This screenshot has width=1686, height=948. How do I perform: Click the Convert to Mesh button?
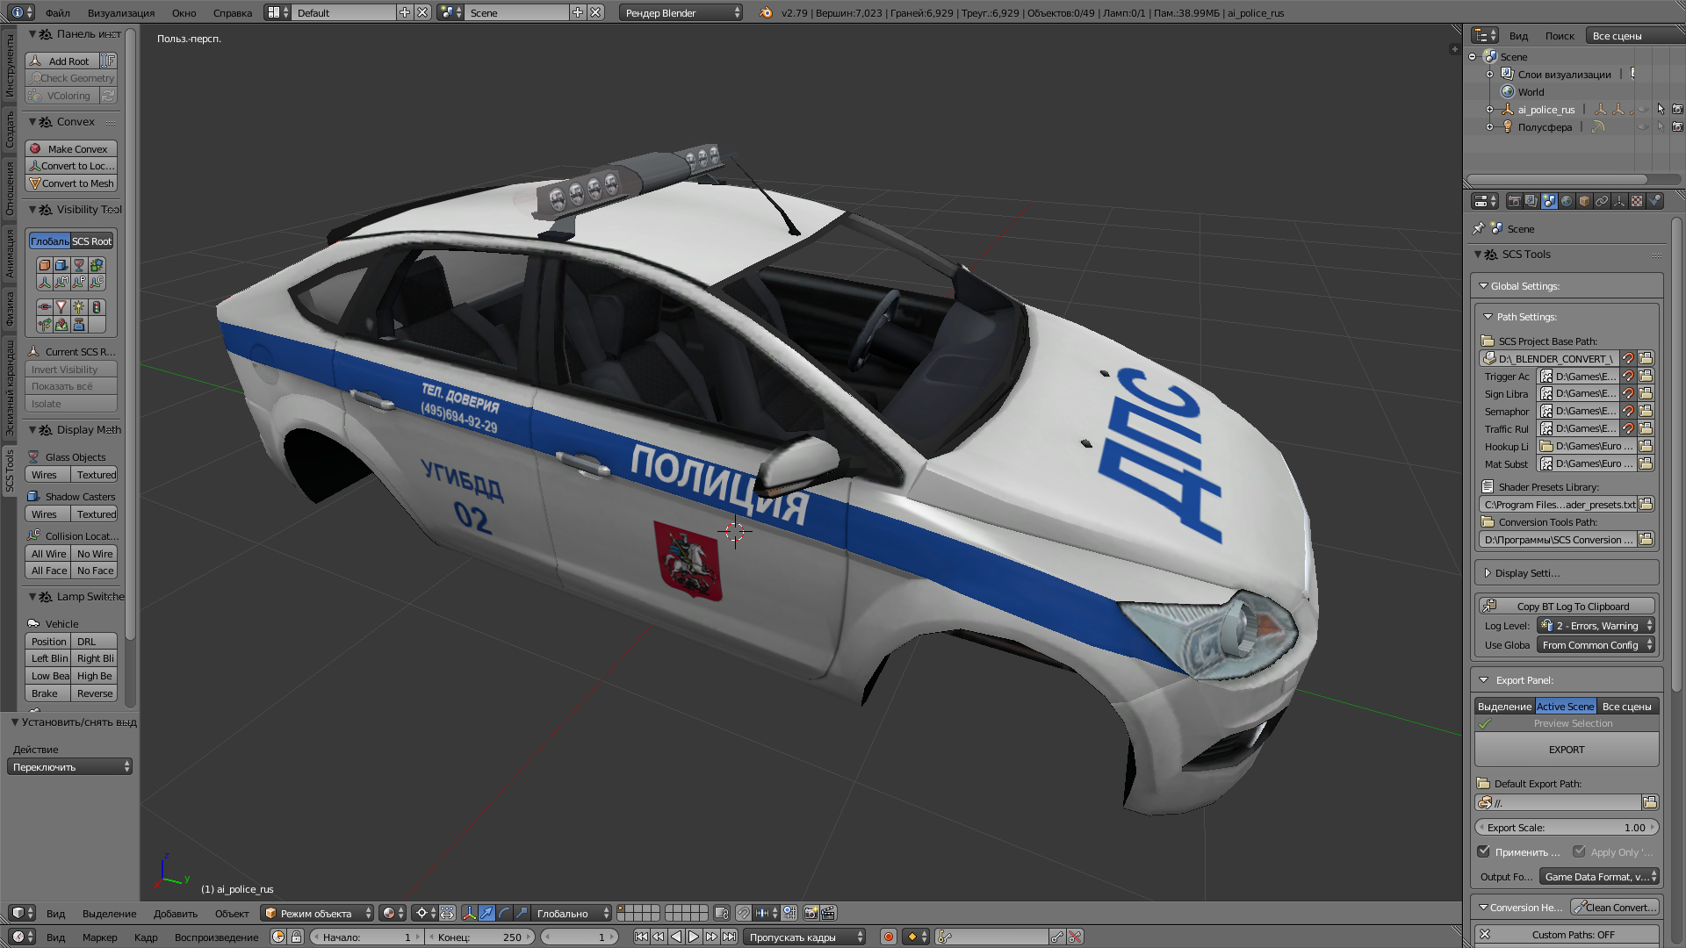[x=71, y=183]
